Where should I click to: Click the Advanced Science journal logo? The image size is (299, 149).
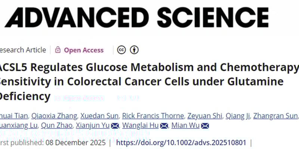[136, 18]
